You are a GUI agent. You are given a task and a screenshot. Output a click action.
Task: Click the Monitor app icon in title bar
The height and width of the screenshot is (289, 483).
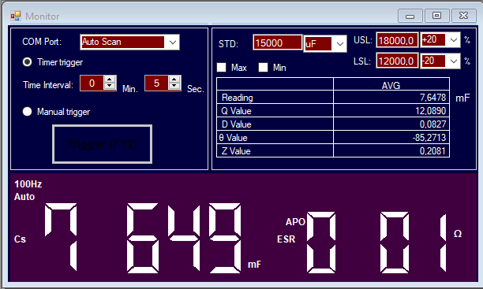[x=16, y=16]
